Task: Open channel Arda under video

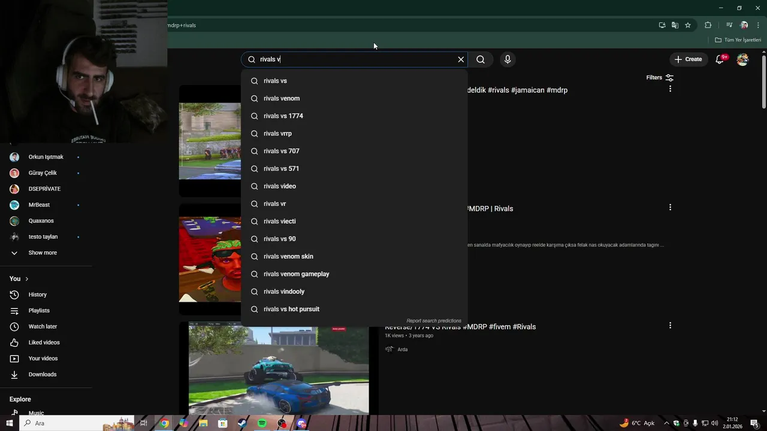Action: click(403, 350)
